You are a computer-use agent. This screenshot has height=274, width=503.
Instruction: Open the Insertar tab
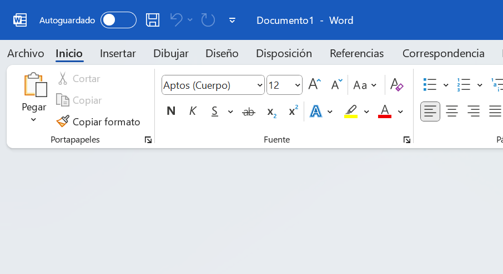[x=118, y=53]
